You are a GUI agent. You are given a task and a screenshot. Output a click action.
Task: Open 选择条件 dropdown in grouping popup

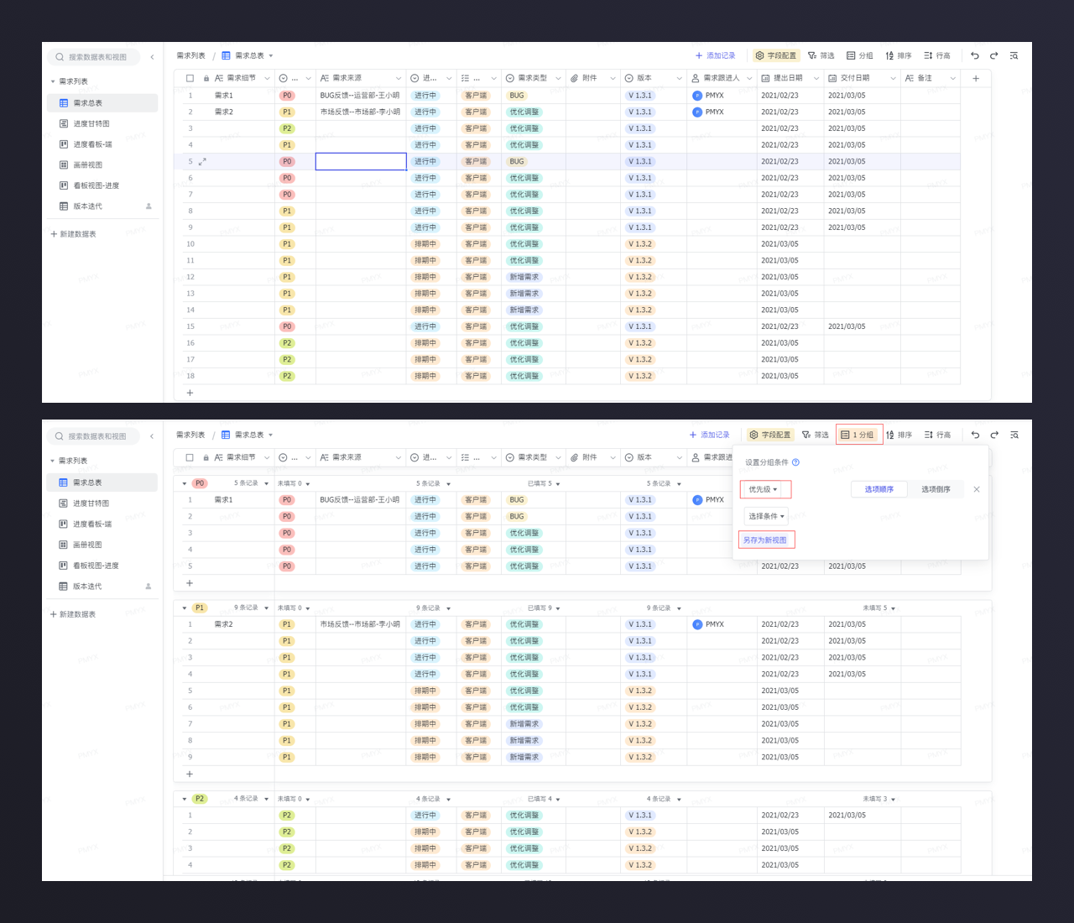click(x=766, y=516)
